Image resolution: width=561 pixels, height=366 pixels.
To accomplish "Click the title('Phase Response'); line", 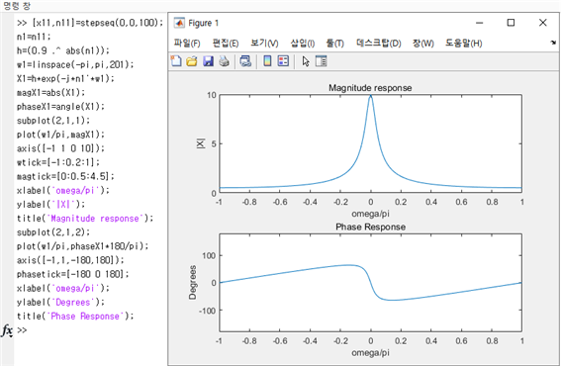I will point(75,317).
